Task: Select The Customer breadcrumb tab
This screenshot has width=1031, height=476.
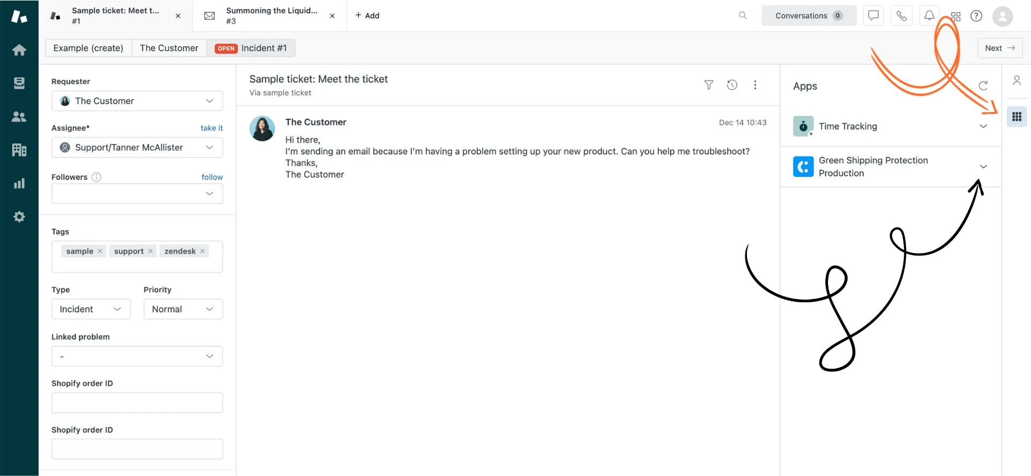Action: pos(169,48)
